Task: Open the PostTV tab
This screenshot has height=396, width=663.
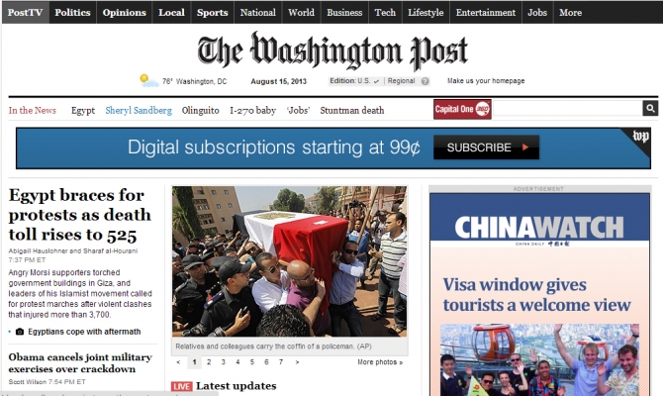Action: point(26,12)
